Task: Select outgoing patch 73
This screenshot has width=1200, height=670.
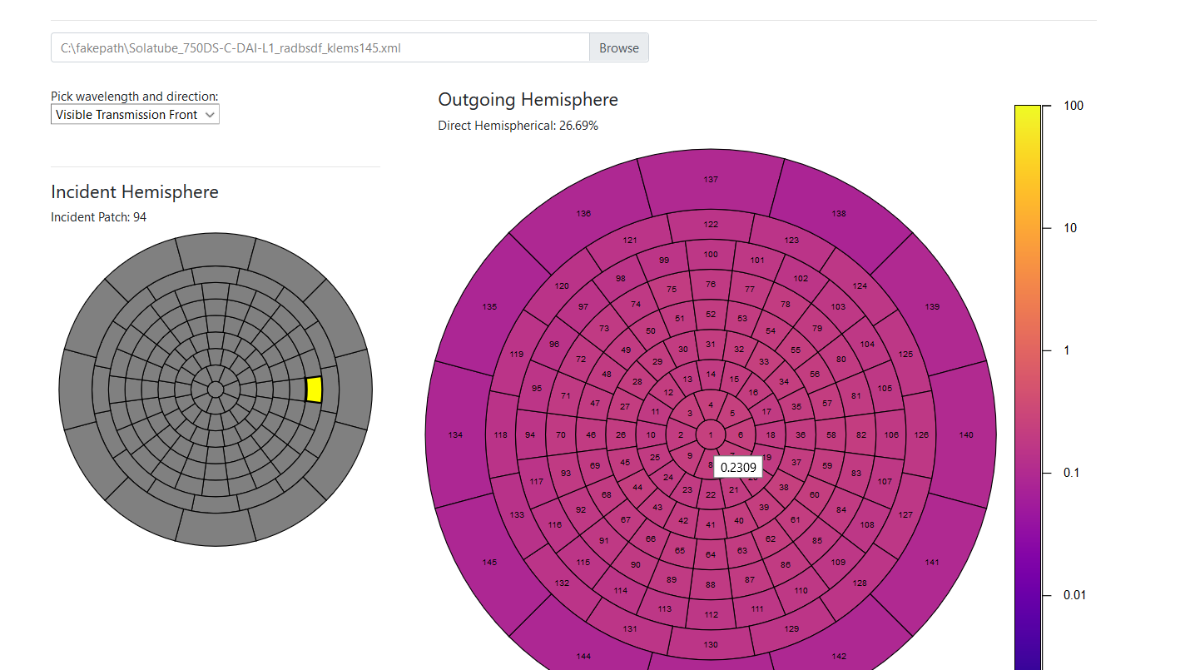Action: tap(604, 329)
